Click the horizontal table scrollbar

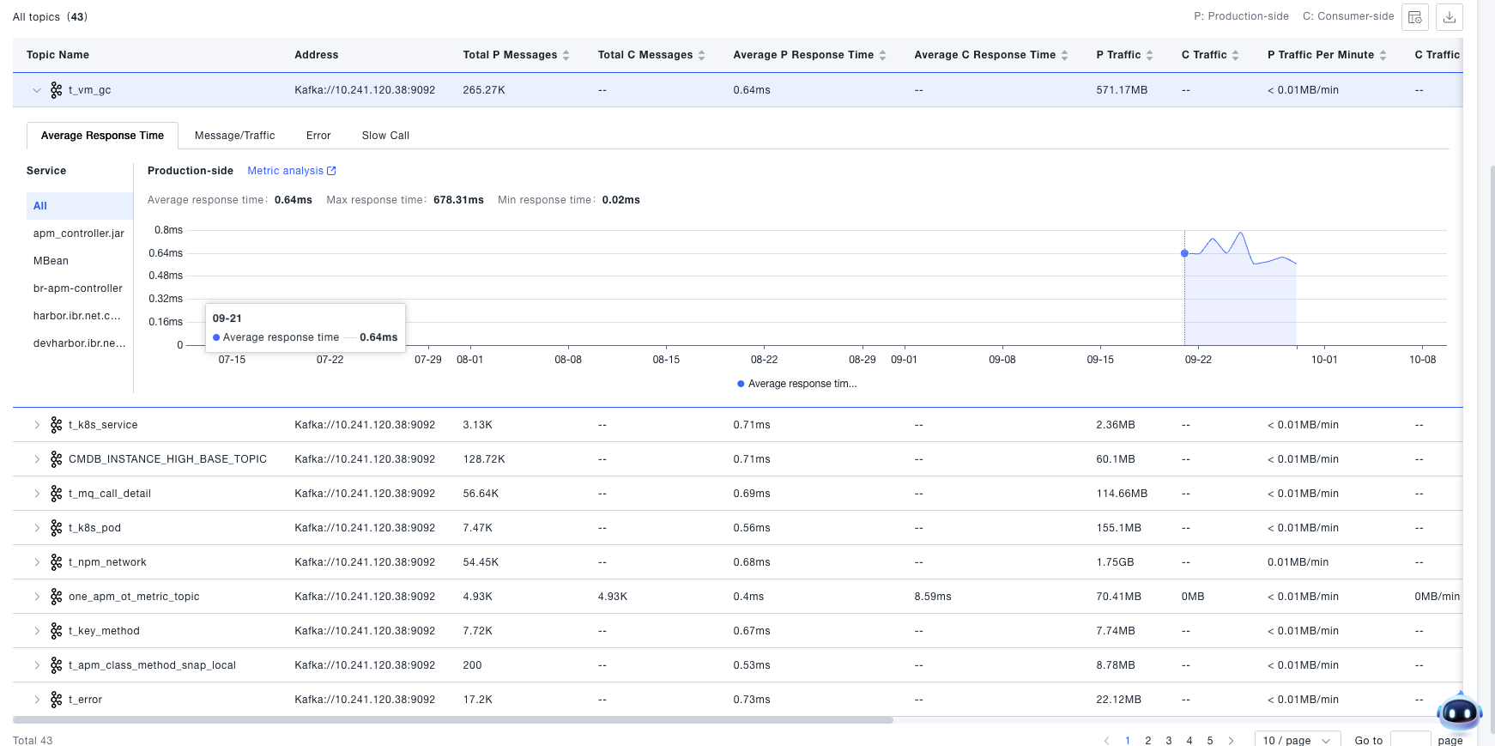coord(453,720)
